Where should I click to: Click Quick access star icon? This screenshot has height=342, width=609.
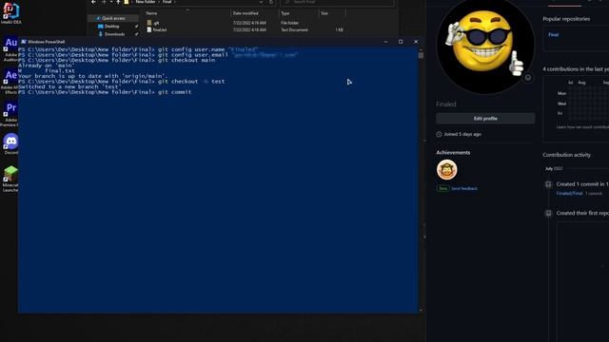[x=98, y=18]
